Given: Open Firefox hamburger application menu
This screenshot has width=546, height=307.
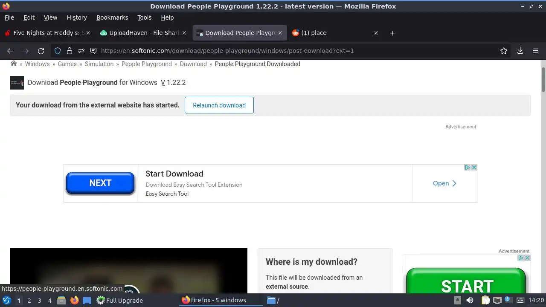Looking at the screenshot, I should pos(536,51).
